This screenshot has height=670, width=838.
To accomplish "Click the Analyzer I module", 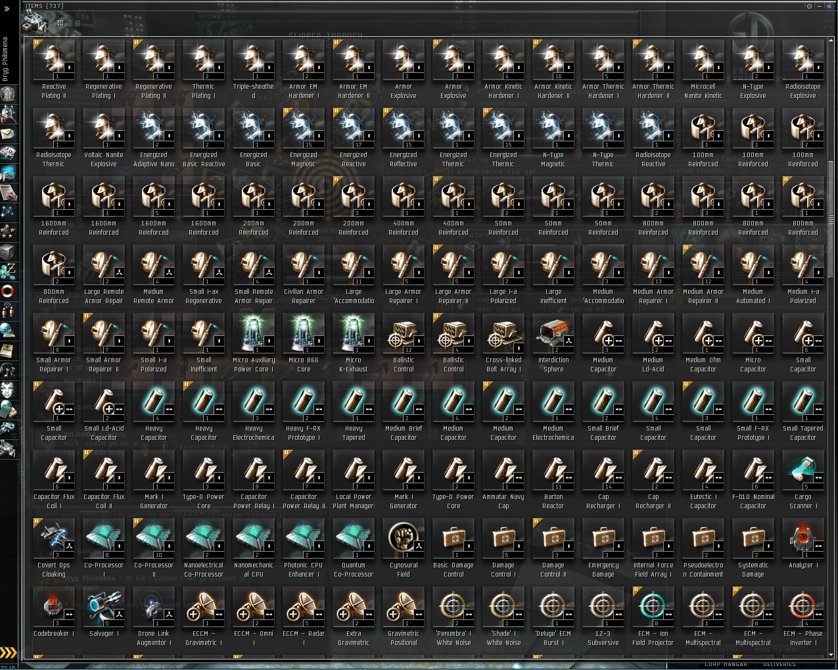I will 803,548.
